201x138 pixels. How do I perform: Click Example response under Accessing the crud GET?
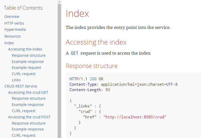(x=28, y=105)
